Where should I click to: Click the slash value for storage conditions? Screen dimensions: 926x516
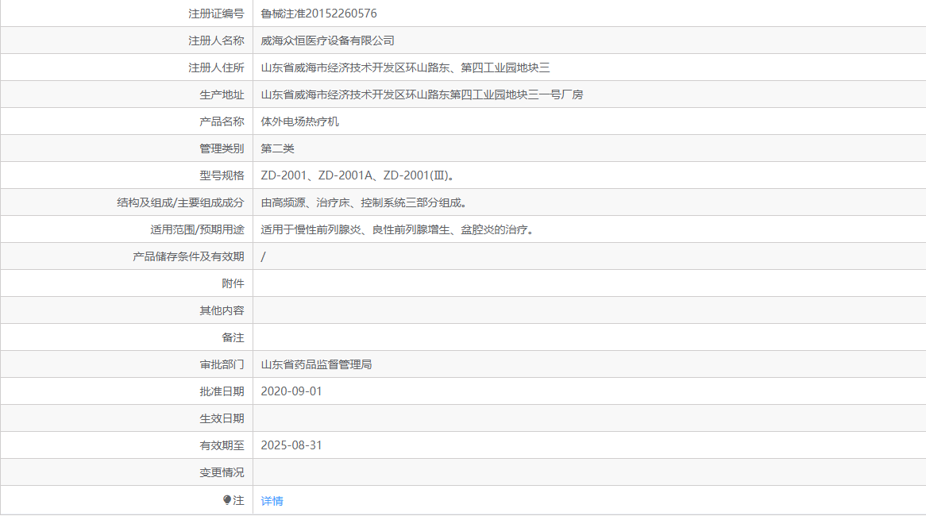click(264, 257)
